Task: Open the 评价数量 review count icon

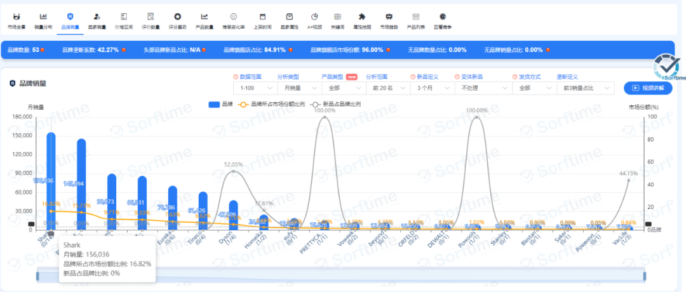Action: 151,17
